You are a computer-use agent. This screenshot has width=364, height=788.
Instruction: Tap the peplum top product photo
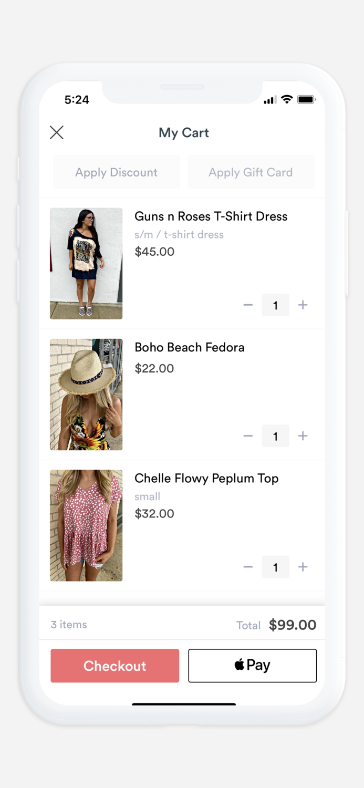pyautogui.click(x=86, y=525)
